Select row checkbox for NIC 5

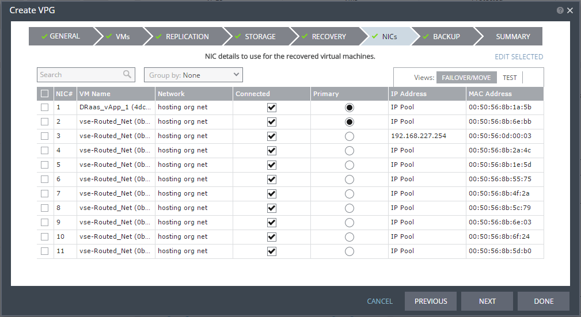click(45, 165)
